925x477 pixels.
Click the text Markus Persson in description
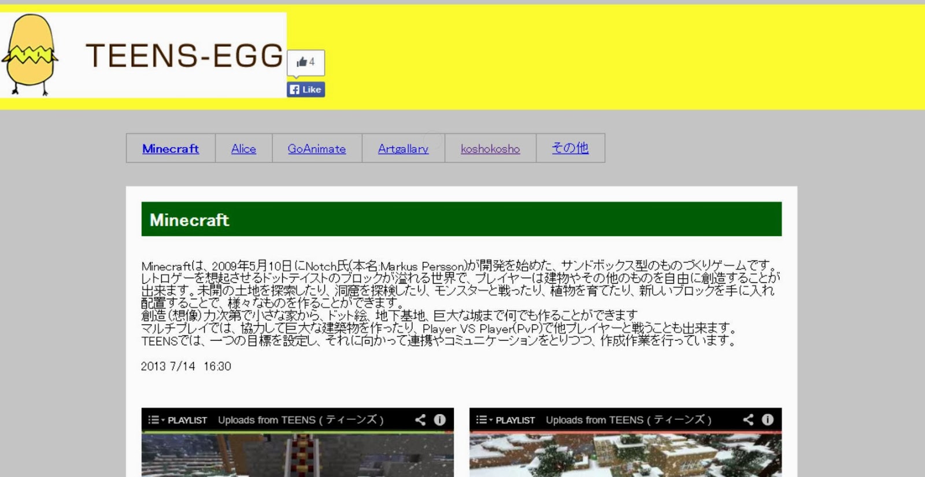pyautogui.click(x=423, y=266)
